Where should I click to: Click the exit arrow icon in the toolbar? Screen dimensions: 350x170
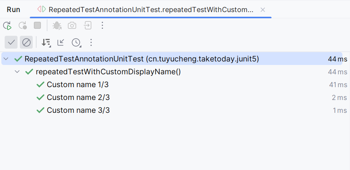pyautogui.click(x=88, y=25)
